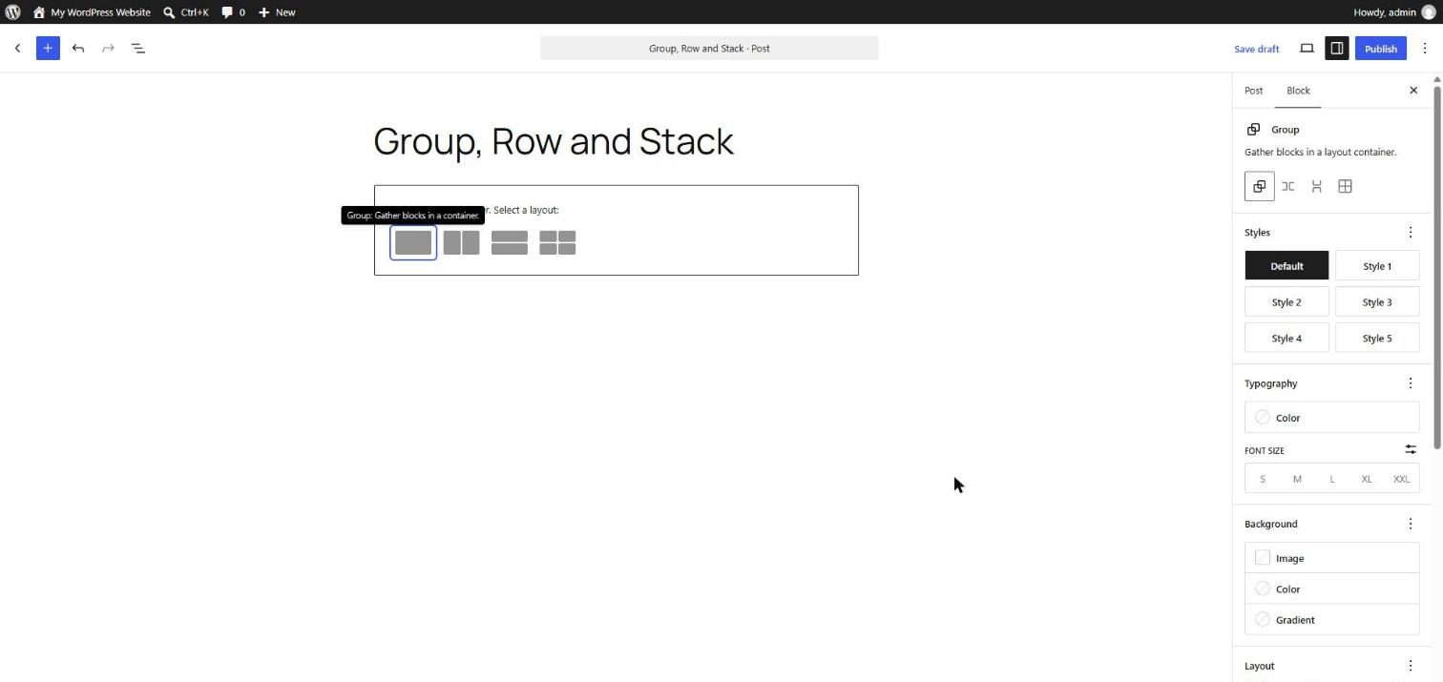Close the settings sidebar
Screen dimensions: 1443x682
coord(1413,91)
